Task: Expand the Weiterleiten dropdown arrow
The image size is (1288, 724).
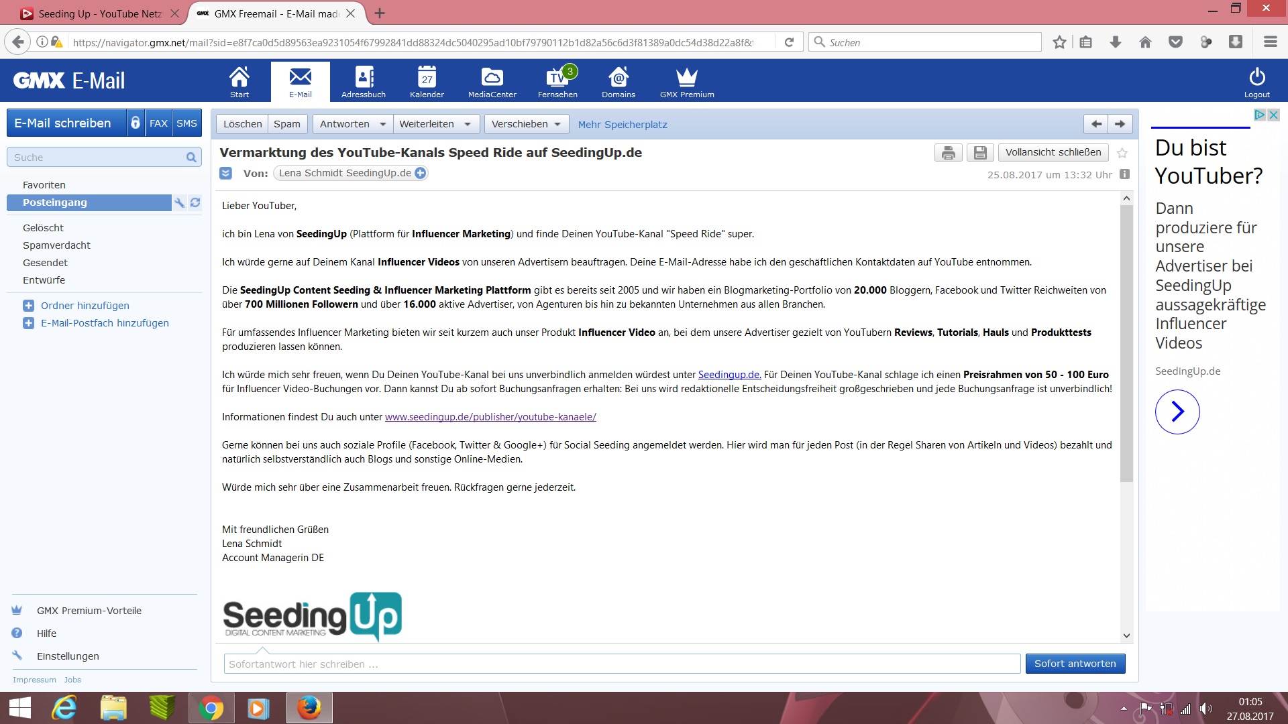Action: 468,125
